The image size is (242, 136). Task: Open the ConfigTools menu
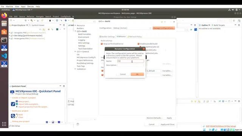65,17
